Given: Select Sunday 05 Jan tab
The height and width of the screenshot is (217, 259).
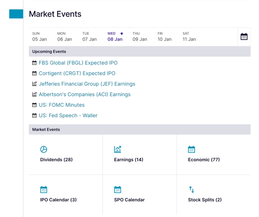Looking at the screenshot, I should pyautogui.click(x=40, y=37).
